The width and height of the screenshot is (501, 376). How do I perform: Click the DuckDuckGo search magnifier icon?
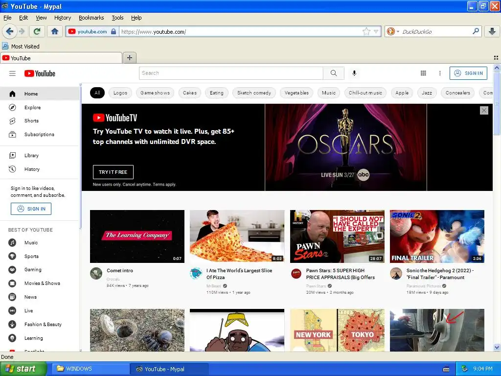click(x=476, y=31)
